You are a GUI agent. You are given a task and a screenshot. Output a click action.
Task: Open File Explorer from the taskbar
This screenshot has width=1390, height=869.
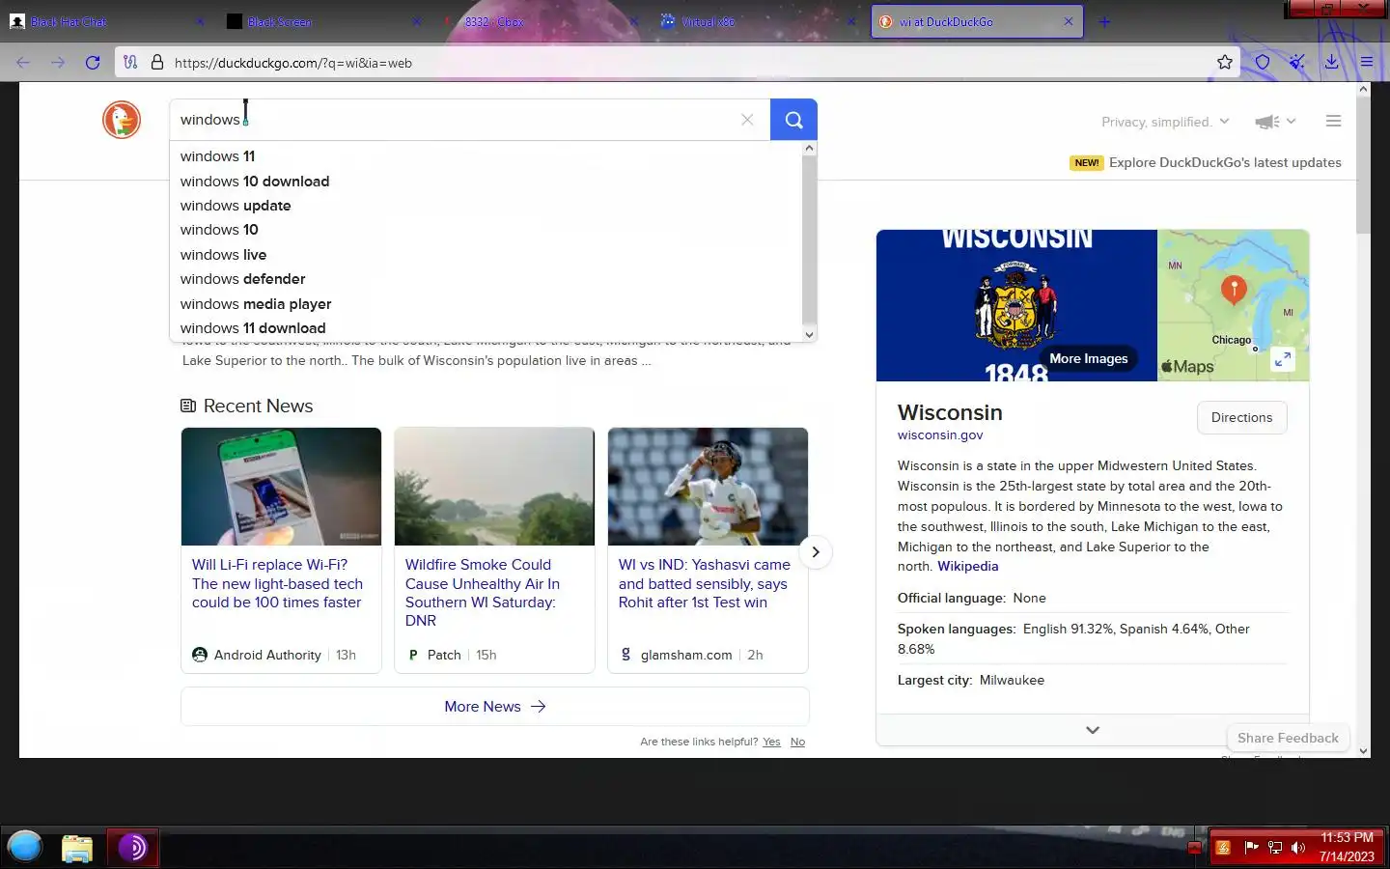click(x=77, y=848)
